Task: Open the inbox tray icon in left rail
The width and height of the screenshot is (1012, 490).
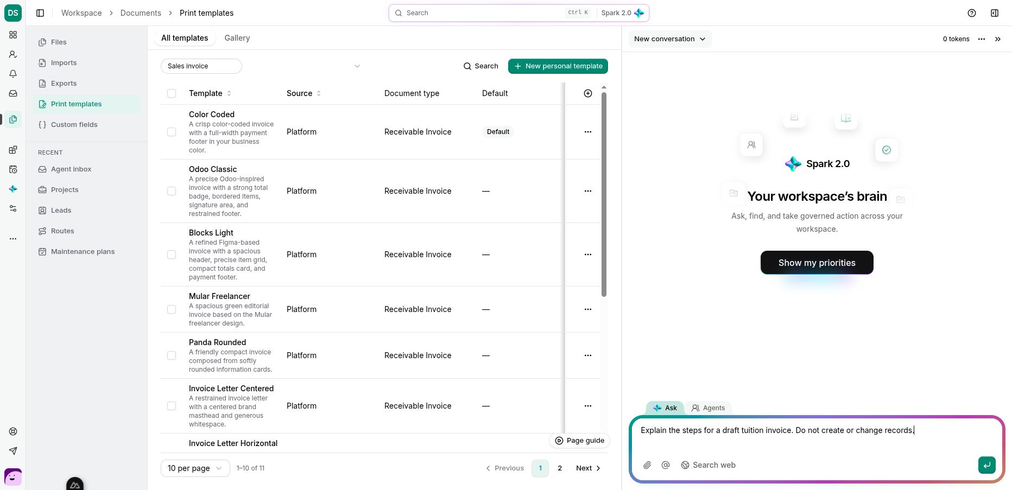Action: point(13,93)
